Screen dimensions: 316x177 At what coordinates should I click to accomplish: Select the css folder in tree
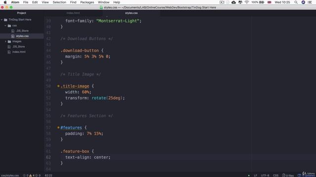pyautogui.click(x=14, y=26)
